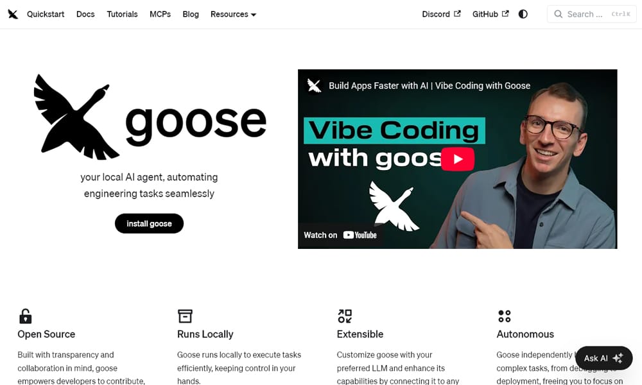
Task: Click the Open Source padlock icon
Action: point(25,316)
